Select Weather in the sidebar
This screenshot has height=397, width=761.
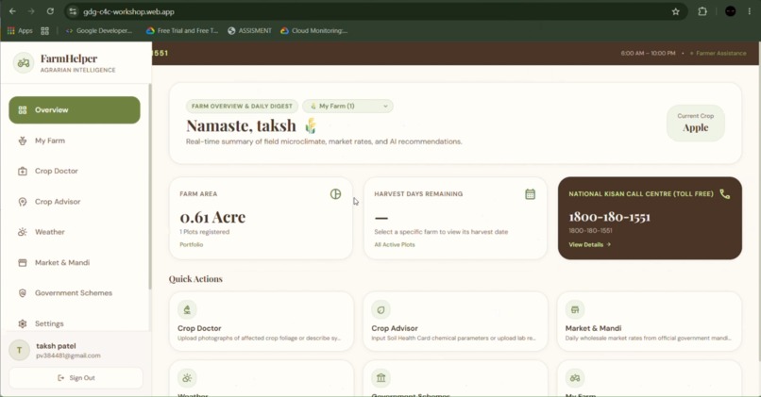pos(75,232)
